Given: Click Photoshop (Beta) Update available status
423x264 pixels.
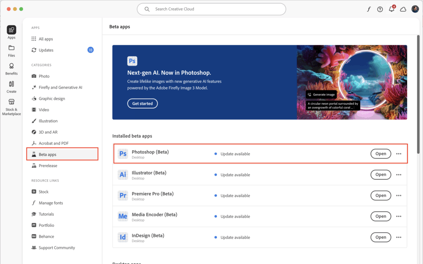Looking at the screenshot, I should point(232,154).
